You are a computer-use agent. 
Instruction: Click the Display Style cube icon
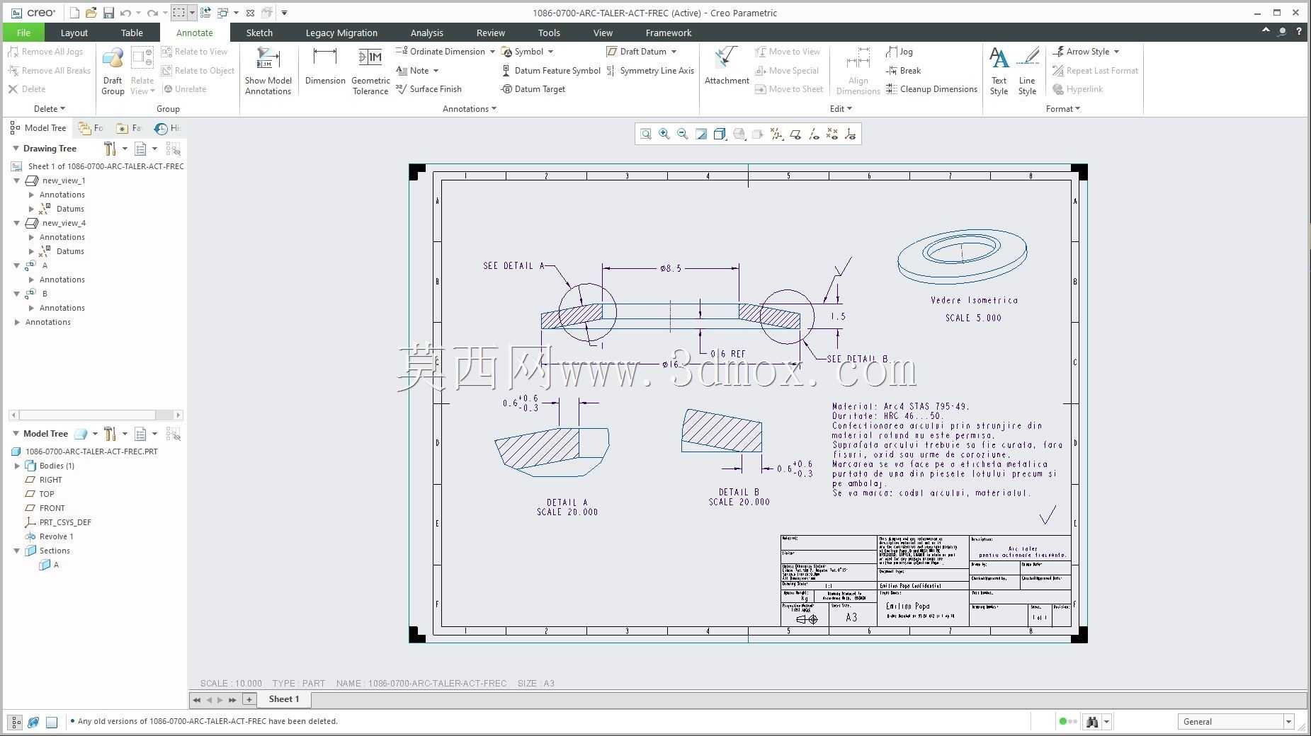pyautogui.click(x=720, y=134)
